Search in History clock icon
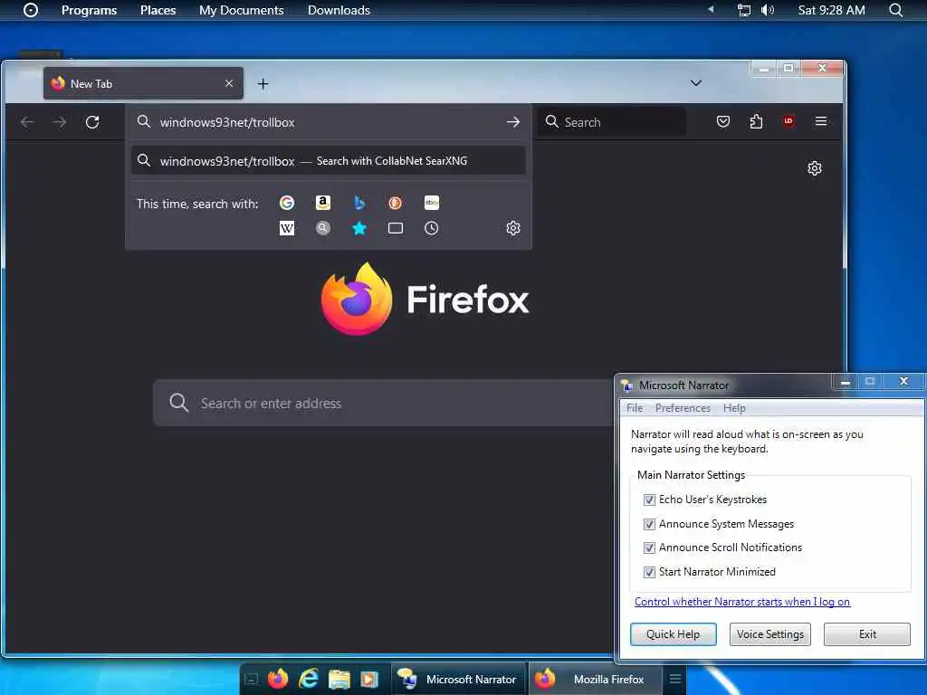This screenshot has width=927, height=695. (x=432, y=228)
